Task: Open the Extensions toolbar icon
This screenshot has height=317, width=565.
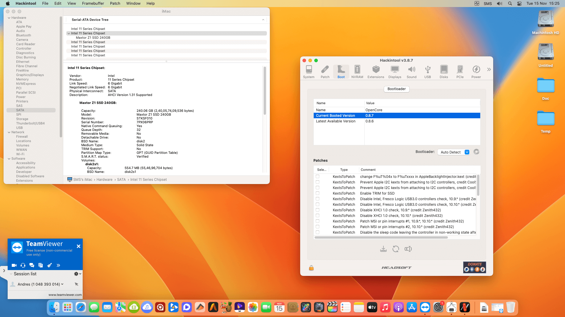Action: 375,72
